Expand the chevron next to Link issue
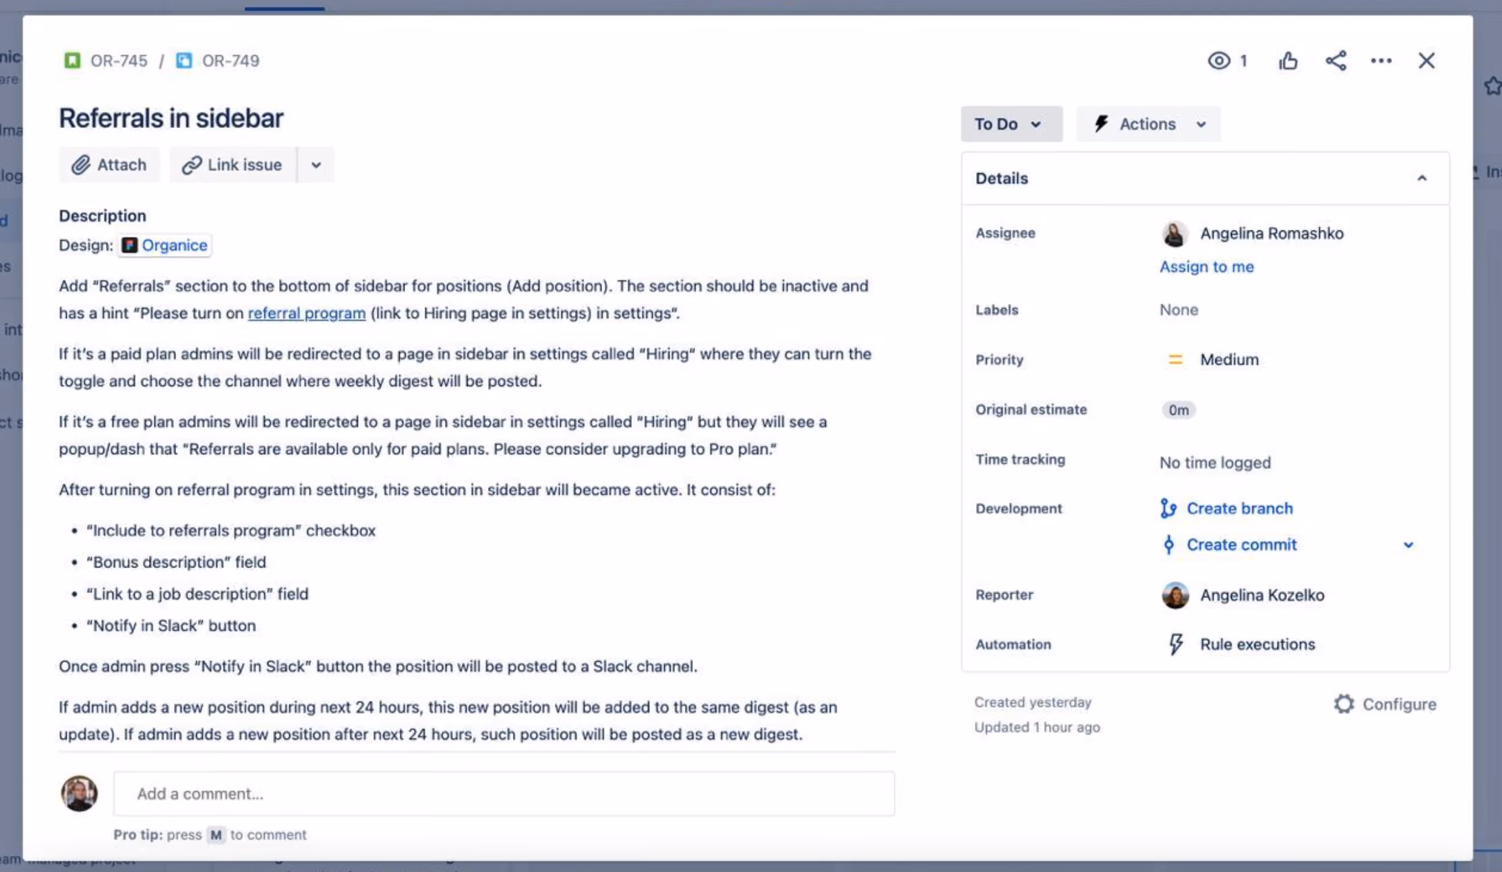Viewport: 1502px width, 872px height. (316, 164)
